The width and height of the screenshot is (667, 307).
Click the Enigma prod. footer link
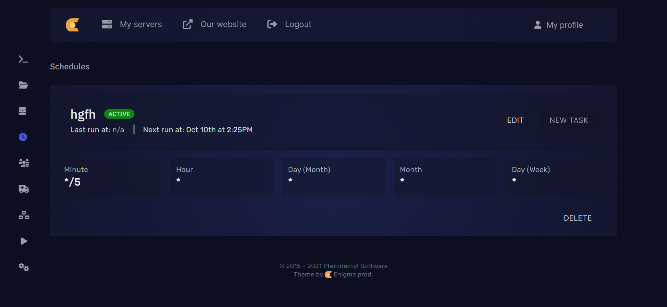(x=353, y=274)
